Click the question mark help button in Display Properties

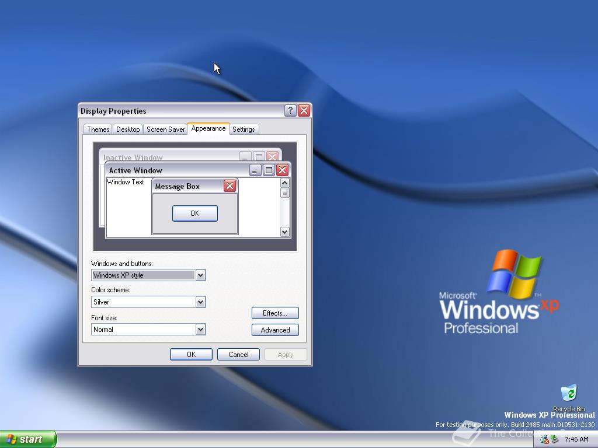(x=290, y=110)
